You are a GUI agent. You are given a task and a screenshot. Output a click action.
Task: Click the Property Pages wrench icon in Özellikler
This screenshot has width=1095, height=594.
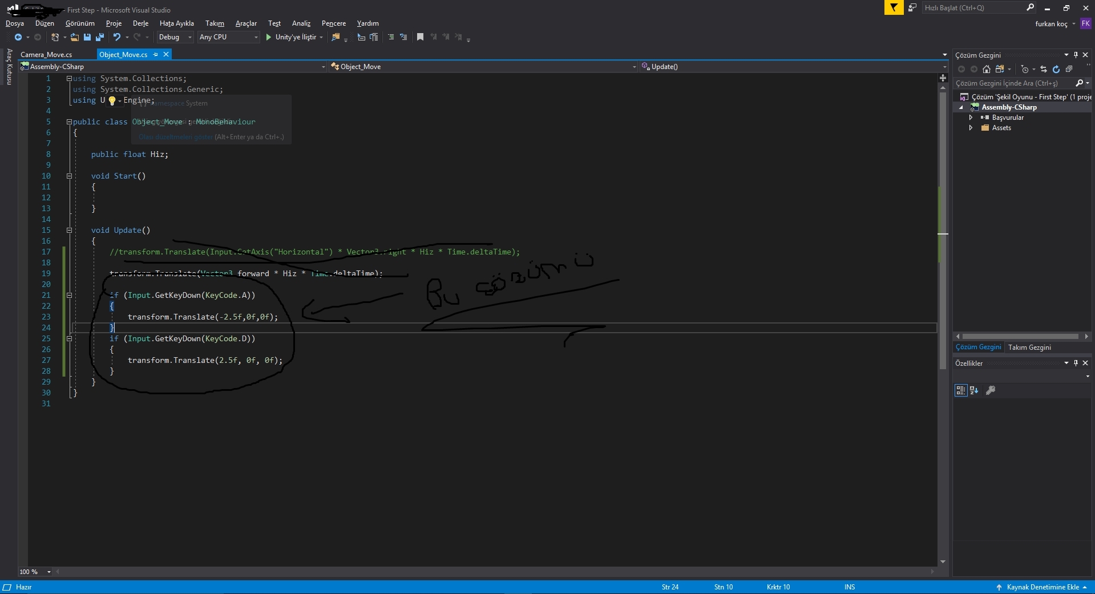(x=991, y=390)
